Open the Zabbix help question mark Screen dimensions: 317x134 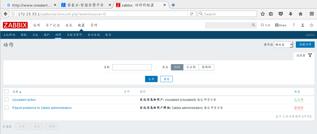tap(294, 25)
